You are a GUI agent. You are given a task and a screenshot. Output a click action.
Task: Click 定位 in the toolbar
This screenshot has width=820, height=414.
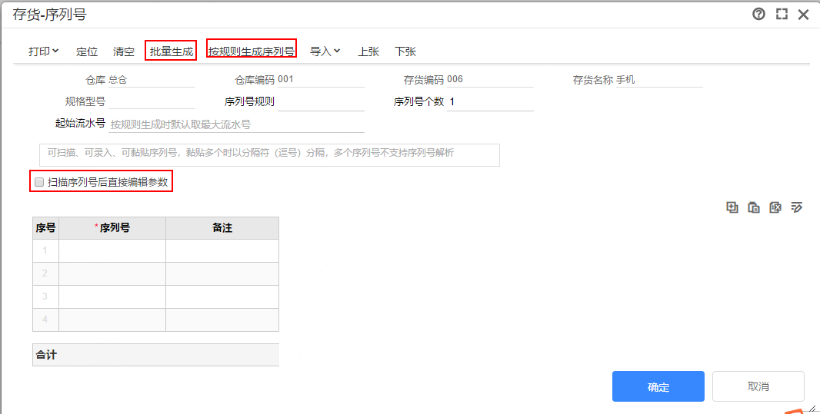click(x=87, y=51)
